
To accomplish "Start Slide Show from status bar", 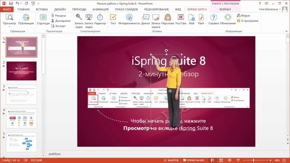I will coord(238,160).
